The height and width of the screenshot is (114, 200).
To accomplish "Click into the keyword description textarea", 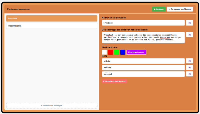I will (143, 38).
